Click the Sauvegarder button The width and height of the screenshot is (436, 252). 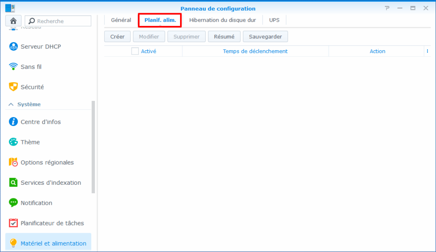[265, 37]
